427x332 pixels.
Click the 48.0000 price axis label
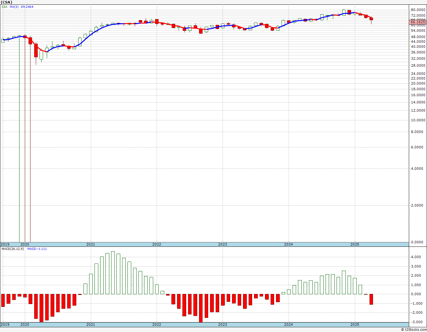click(x=418, y=37)
